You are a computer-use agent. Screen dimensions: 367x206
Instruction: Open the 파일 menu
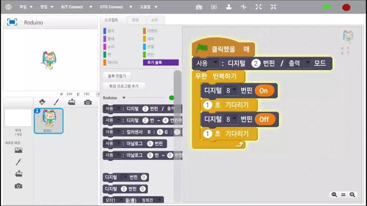click(x=26, y=7)
